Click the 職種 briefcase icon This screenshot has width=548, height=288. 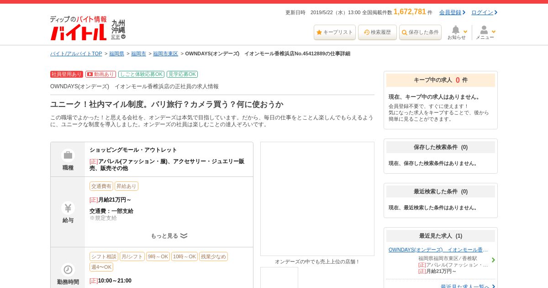pos(68,155)
